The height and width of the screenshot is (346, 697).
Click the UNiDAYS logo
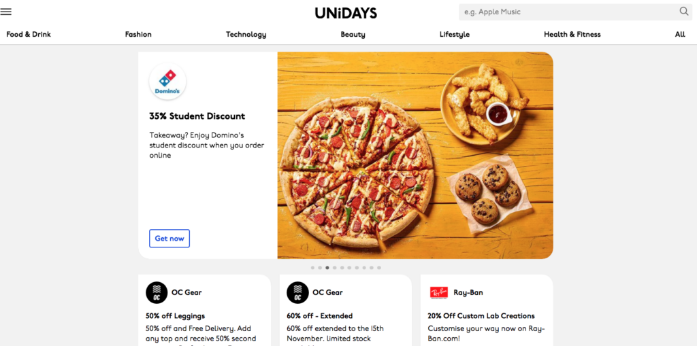[x=346, y=13]
